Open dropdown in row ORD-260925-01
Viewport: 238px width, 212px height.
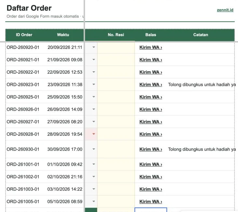coord(94,97)
